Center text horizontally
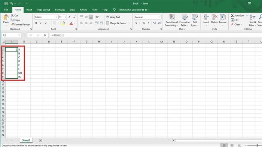The width and height of the screenshot is (262, 147). [x=86, y=23]
